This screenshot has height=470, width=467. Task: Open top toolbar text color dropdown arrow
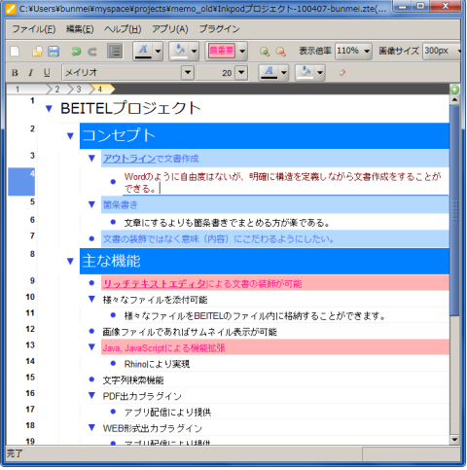click(x=158, y=52)
